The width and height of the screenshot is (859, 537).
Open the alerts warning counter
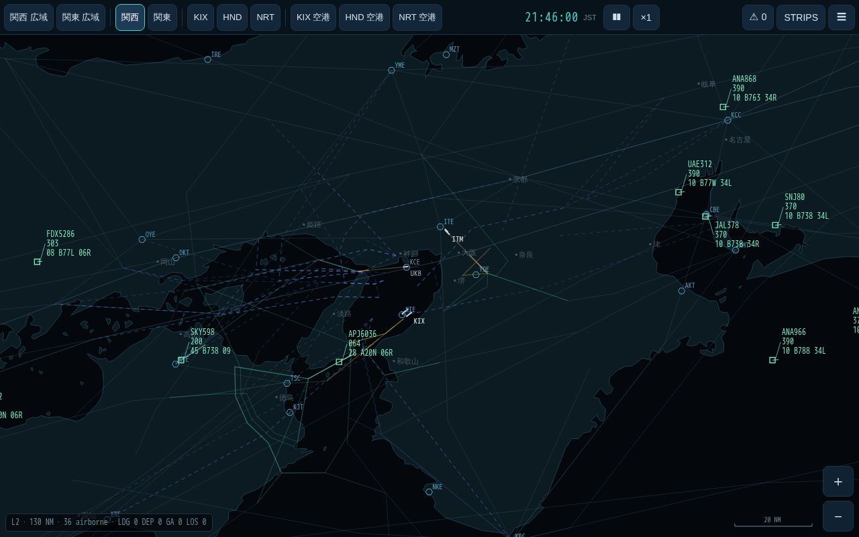pos(758,17)
